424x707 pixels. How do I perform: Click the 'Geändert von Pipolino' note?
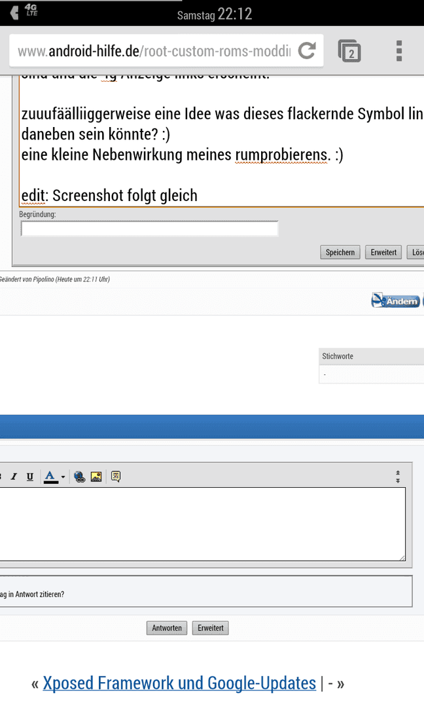coord(54,279)
